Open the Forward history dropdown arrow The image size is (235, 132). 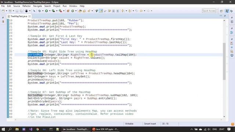(152, 11)
